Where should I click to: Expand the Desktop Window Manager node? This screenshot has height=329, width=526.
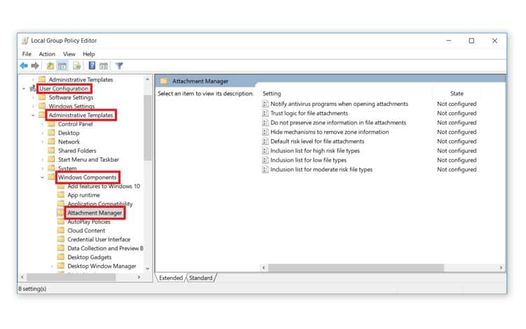click(52, 267)
